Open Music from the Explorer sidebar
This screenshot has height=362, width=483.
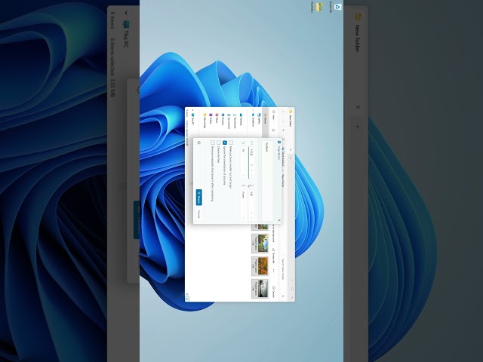click(x=217, y=118)
